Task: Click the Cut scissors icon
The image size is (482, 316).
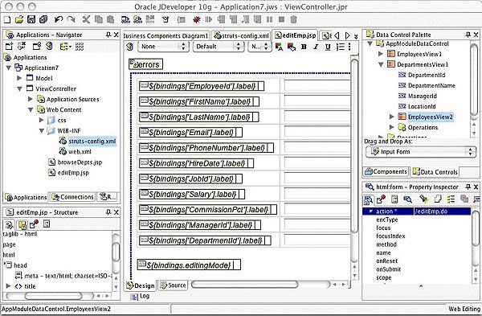Action: click(x=86, y=19)
